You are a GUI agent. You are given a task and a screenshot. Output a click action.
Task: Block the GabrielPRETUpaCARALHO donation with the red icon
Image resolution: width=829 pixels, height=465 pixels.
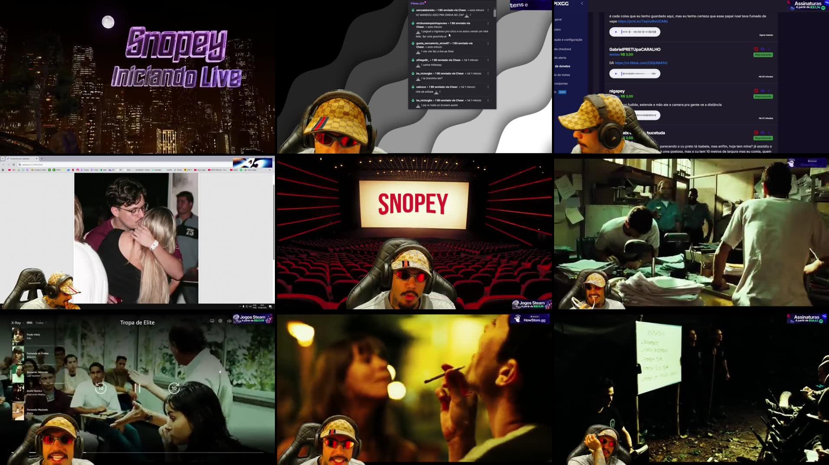click(x=756, y=49)
